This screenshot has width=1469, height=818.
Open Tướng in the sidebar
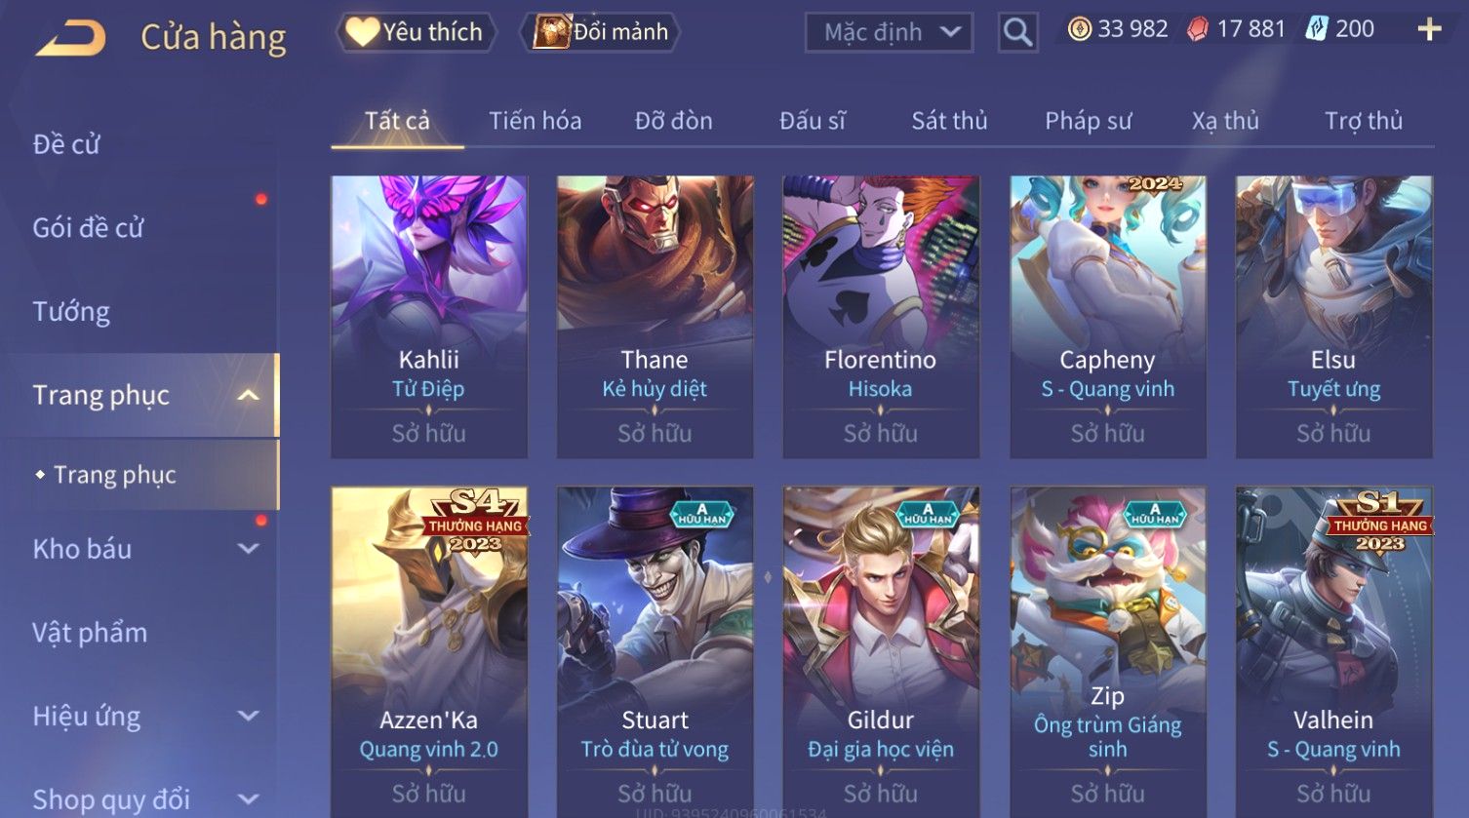71,312
